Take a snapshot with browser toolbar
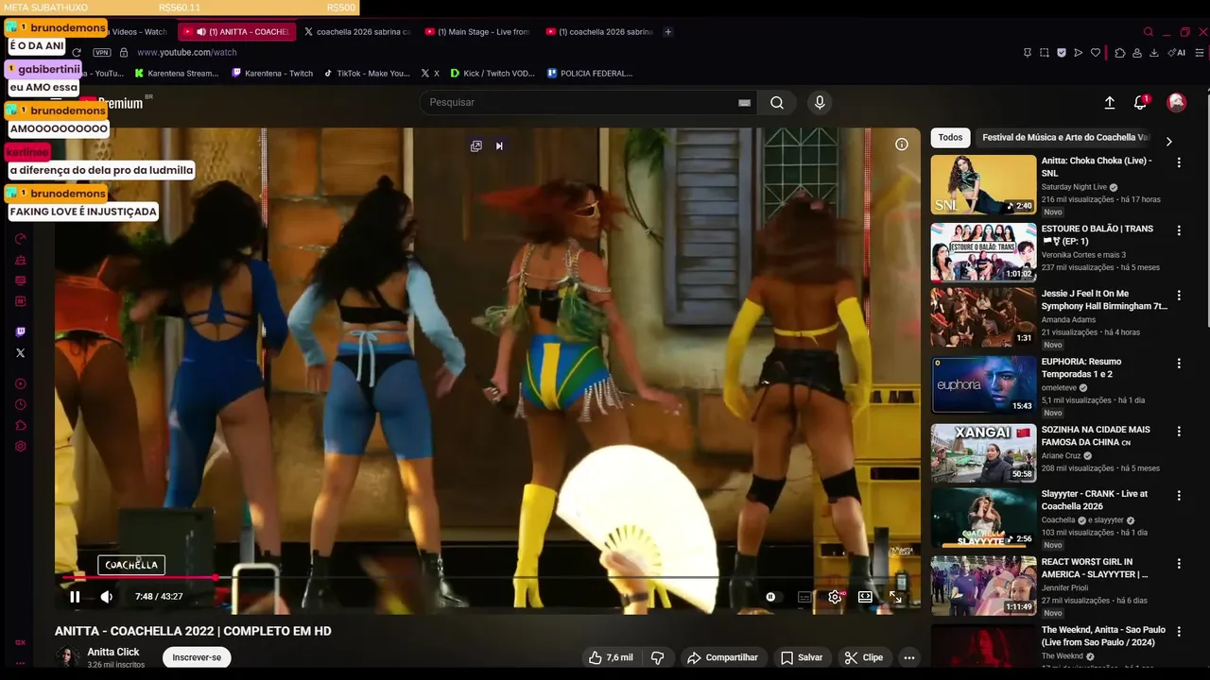The width and height of the screenshot is (1210, 680). [1045, 53]
